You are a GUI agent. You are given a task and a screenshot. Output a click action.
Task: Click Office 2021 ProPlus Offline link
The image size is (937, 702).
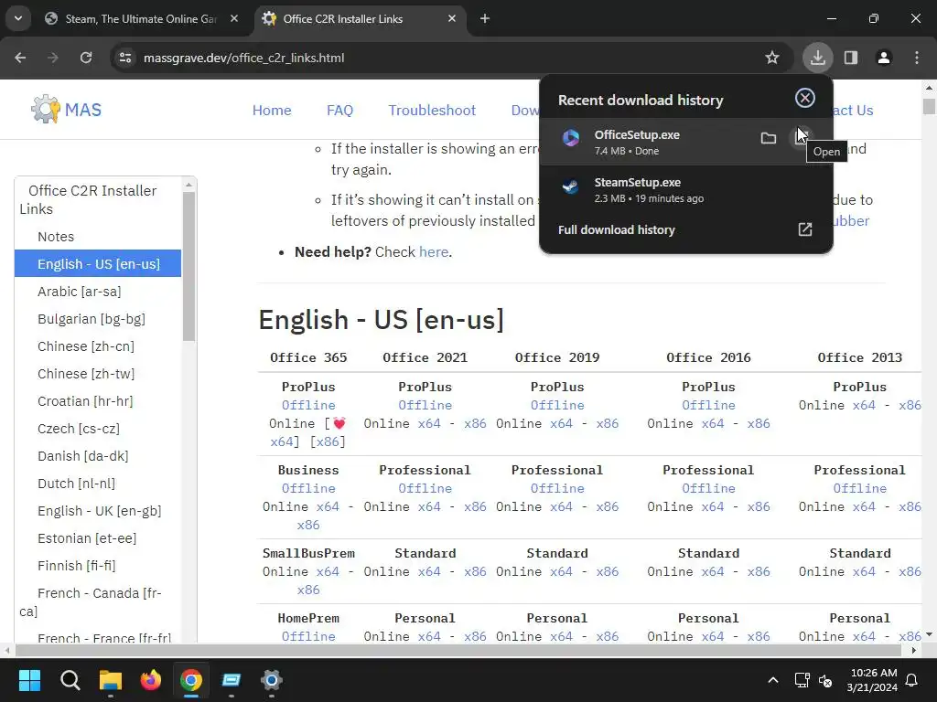point(425,405)
